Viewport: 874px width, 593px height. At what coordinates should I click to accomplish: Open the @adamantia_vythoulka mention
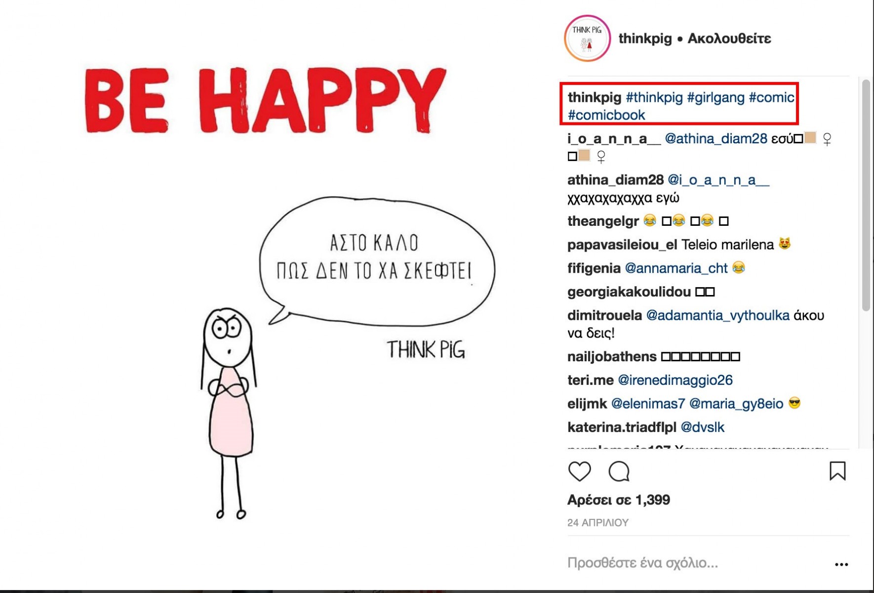click(717, 316)
